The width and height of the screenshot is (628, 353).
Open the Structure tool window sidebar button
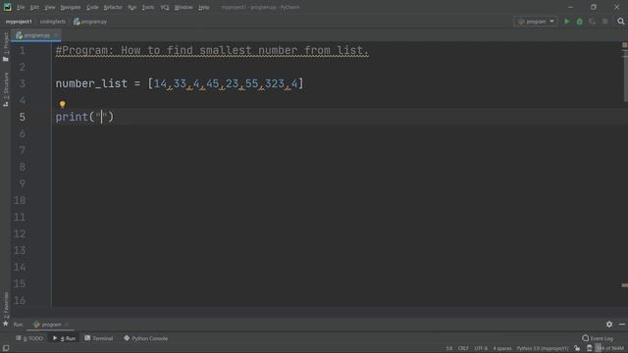(6, 89)
